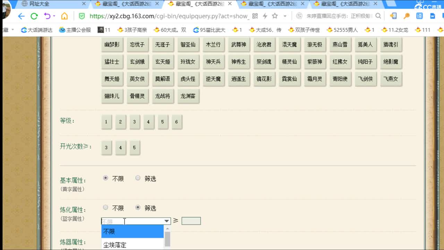This screenshot has width=444, height=250.
Task: Click green security shield in address bar
Action: click(x=82, y=16)
